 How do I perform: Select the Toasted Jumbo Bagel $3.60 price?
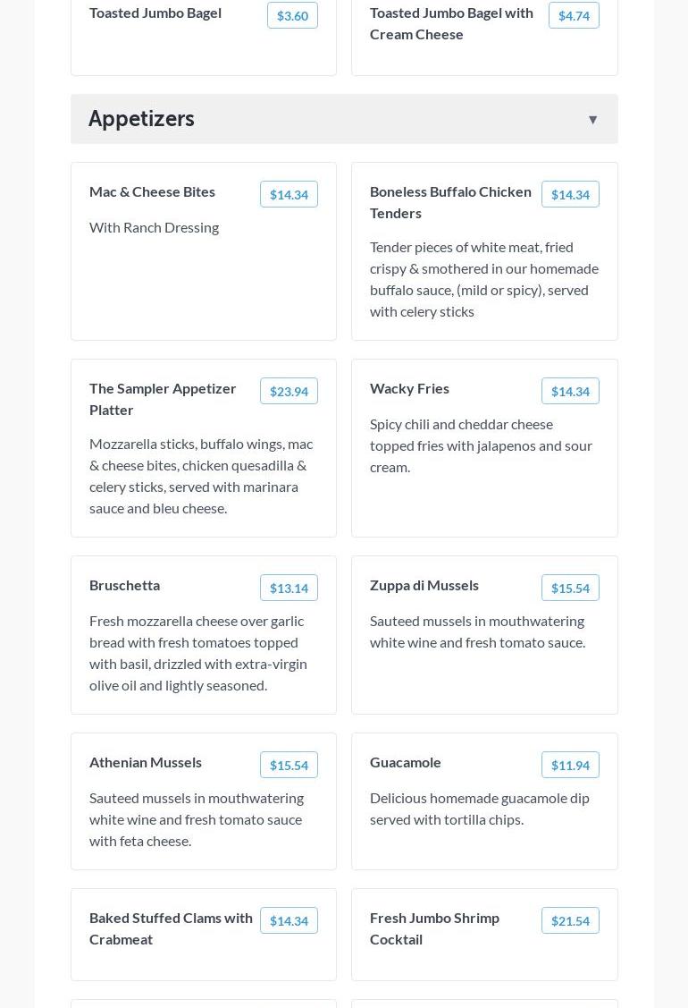coord(292,15)
